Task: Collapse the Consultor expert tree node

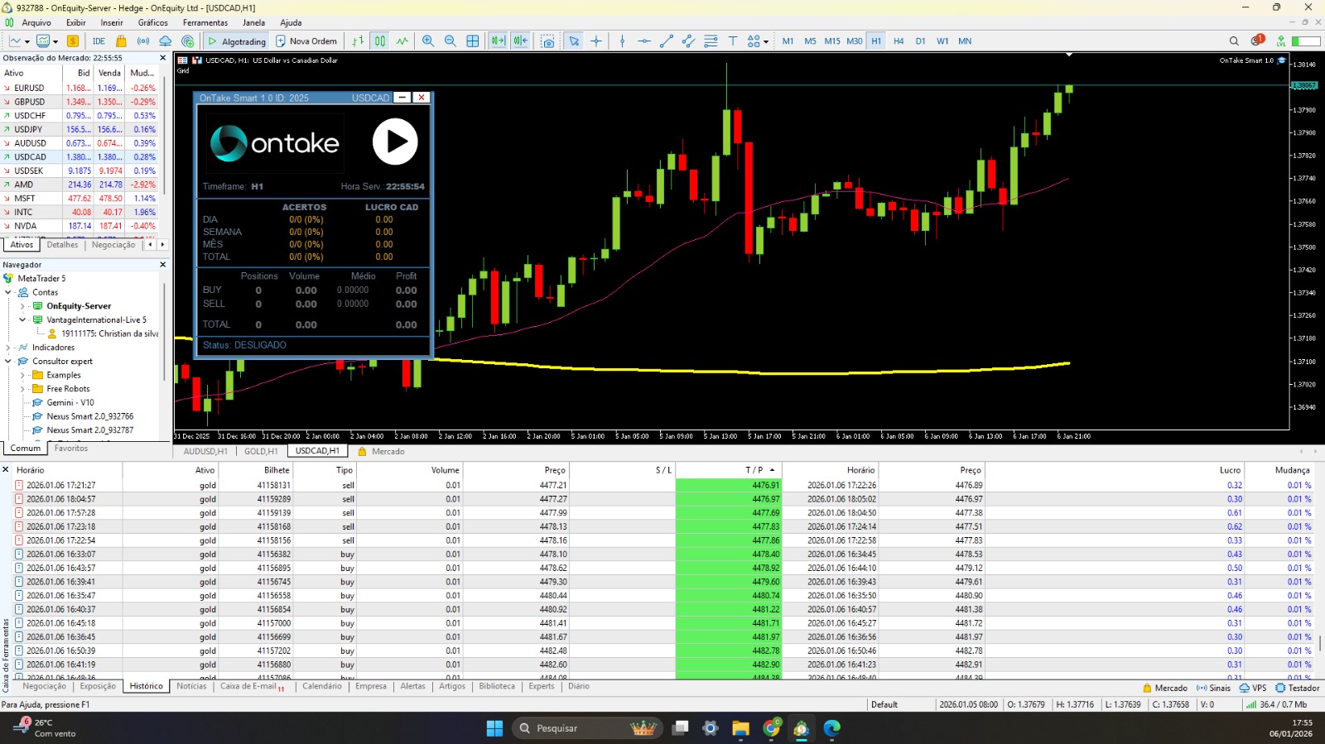Action: tap(8, 361)
